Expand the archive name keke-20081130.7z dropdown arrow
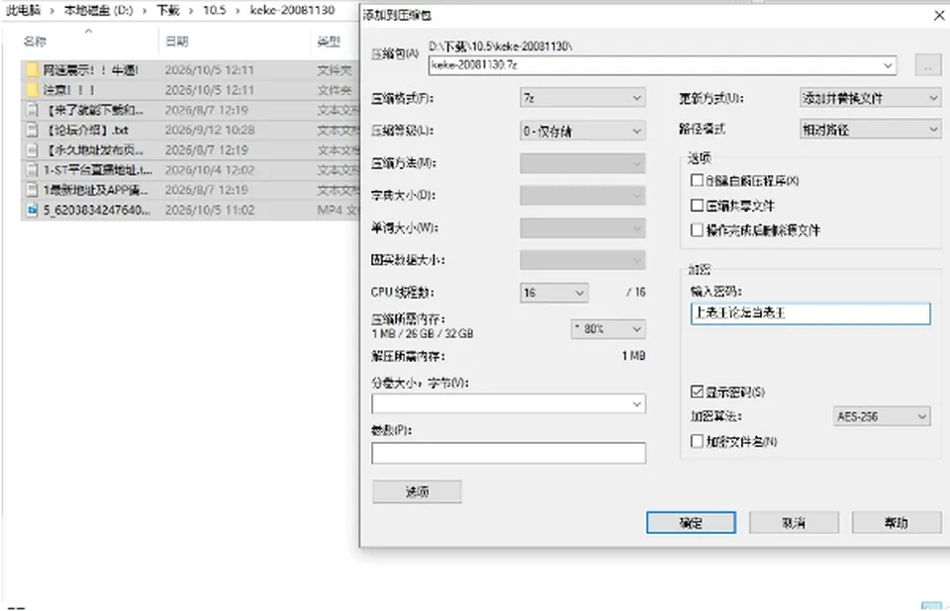 [x=888, y=65]
